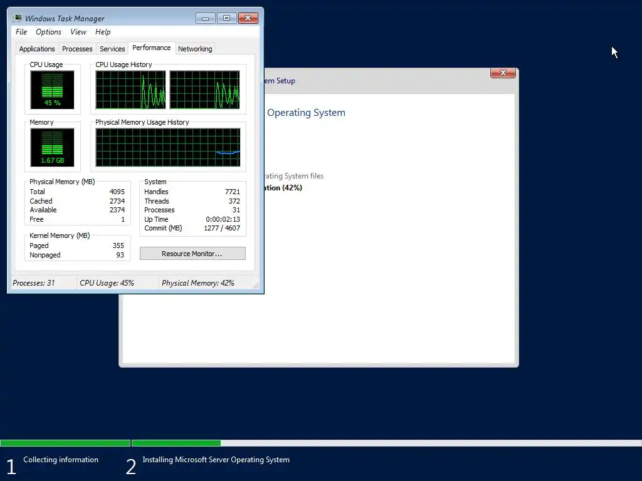Image resolution: width=642 pixels, height=481 pixels.
Task: Open the View menu
Action: [78, 32]
